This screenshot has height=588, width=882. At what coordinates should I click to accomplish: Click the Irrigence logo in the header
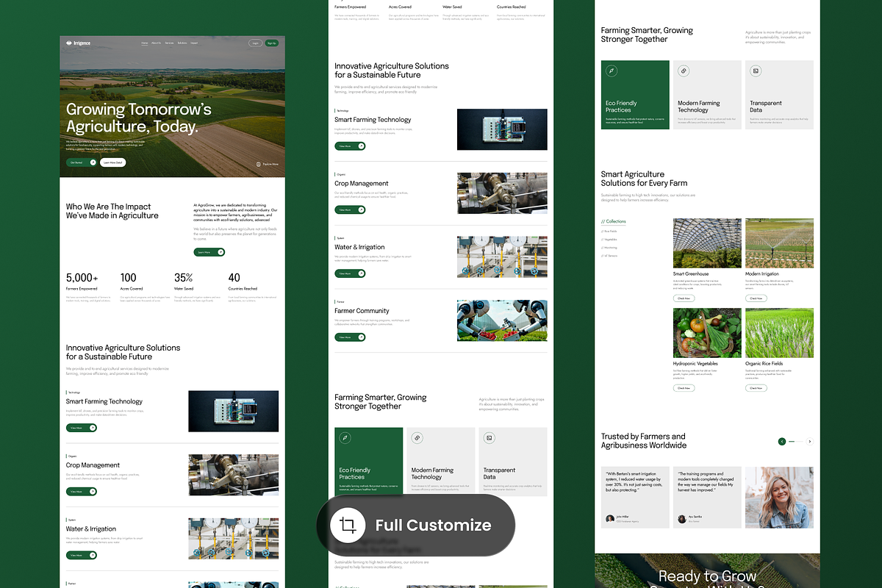tap(78, 43)
